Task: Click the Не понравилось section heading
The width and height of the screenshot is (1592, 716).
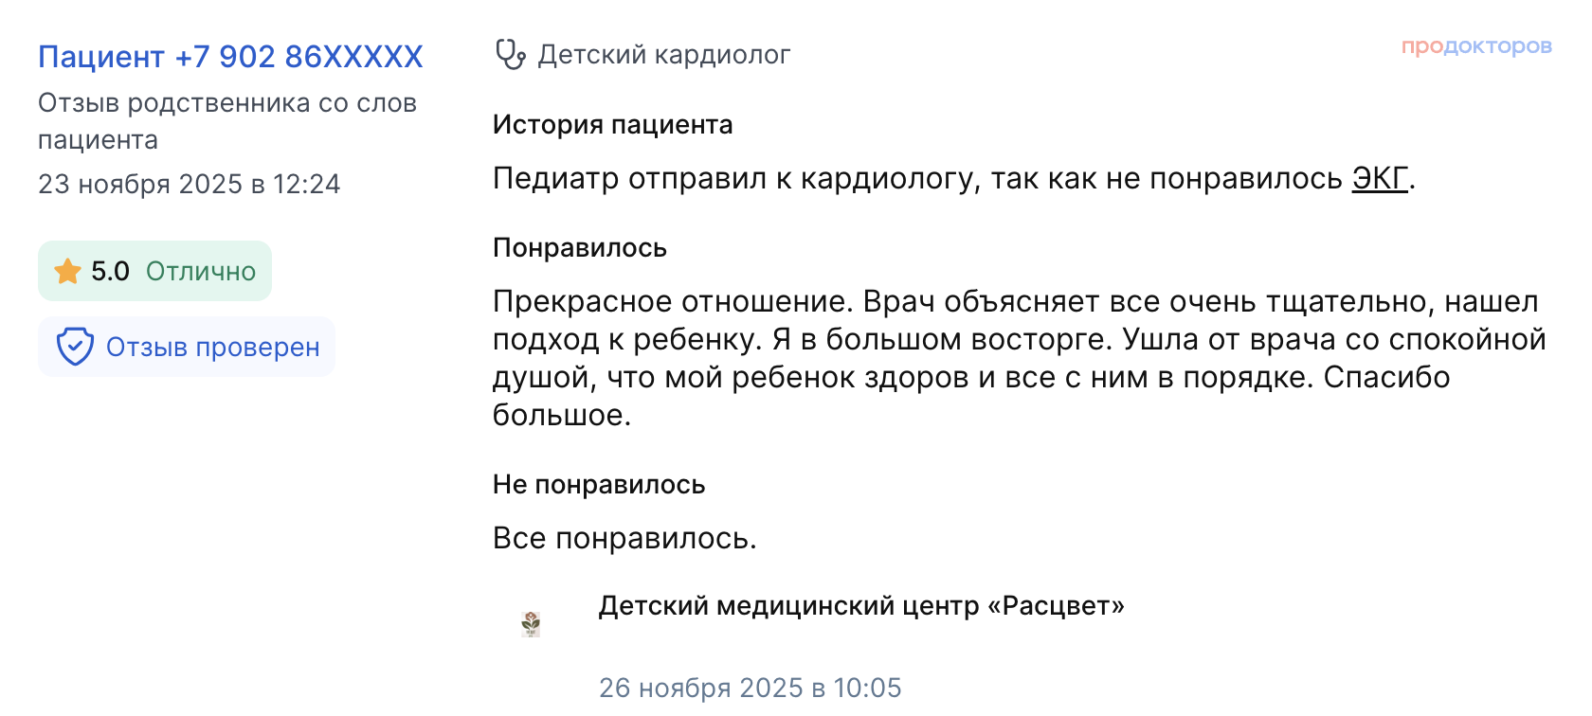Action: point(599,485)
